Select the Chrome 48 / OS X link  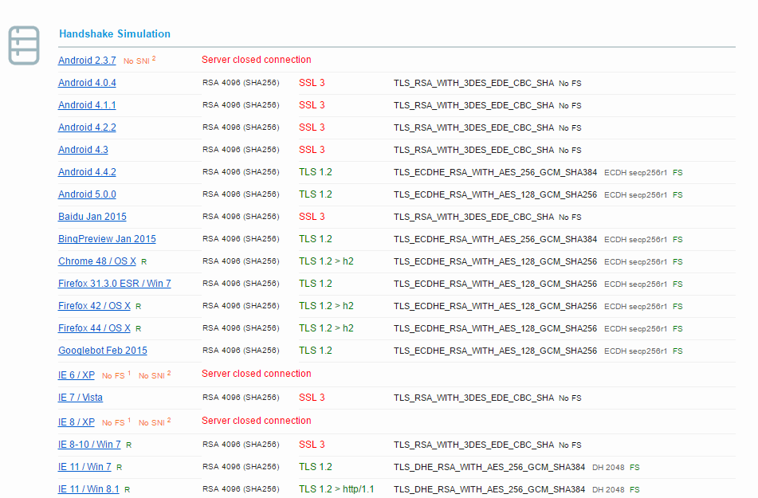pos(97,261)
